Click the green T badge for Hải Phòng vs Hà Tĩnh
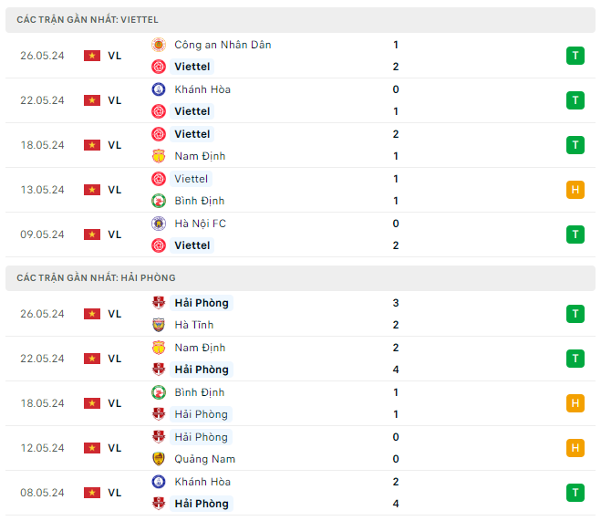Screen dimensions: 601x521 point(575,314)
